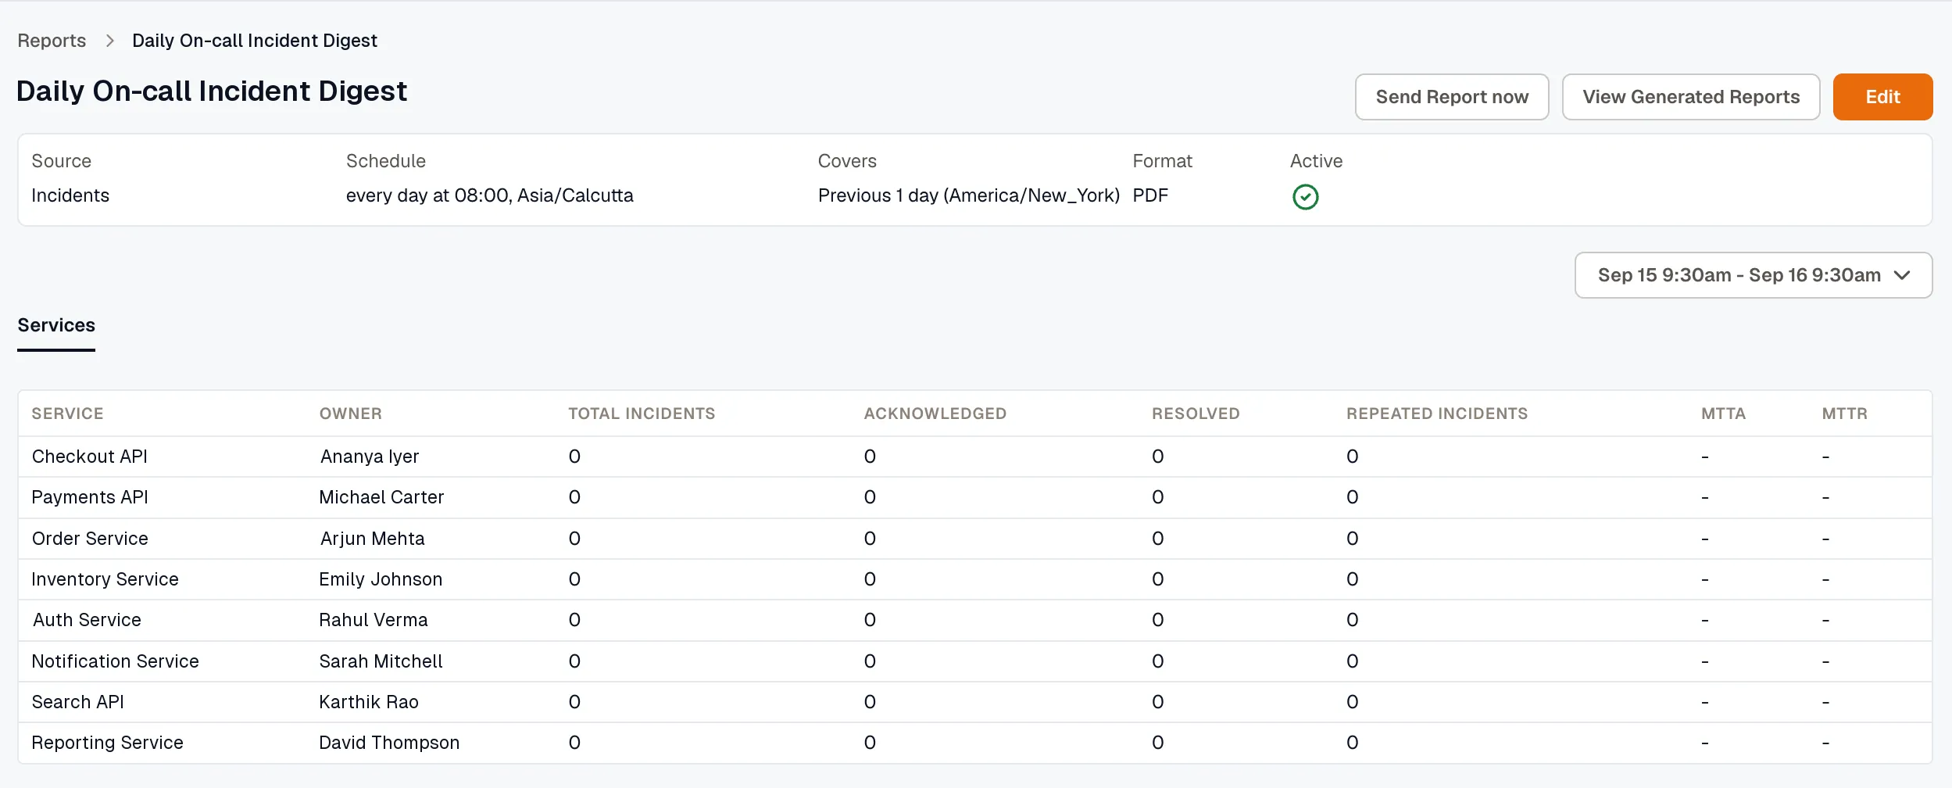The height and width of the screenshot is (788, 1952).
Task: Click the breadcrumb chevron separator icon
Action: 109,41
